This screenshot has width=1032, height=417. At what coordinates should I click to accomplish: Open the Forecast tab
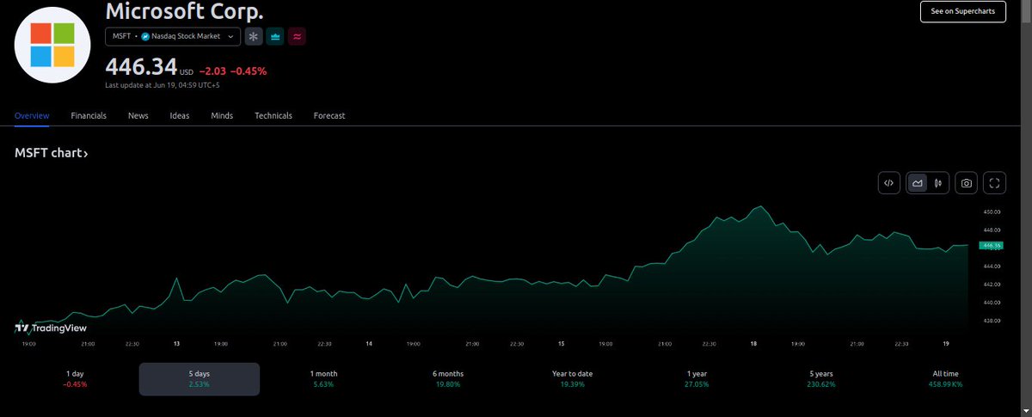coord(329,115)
